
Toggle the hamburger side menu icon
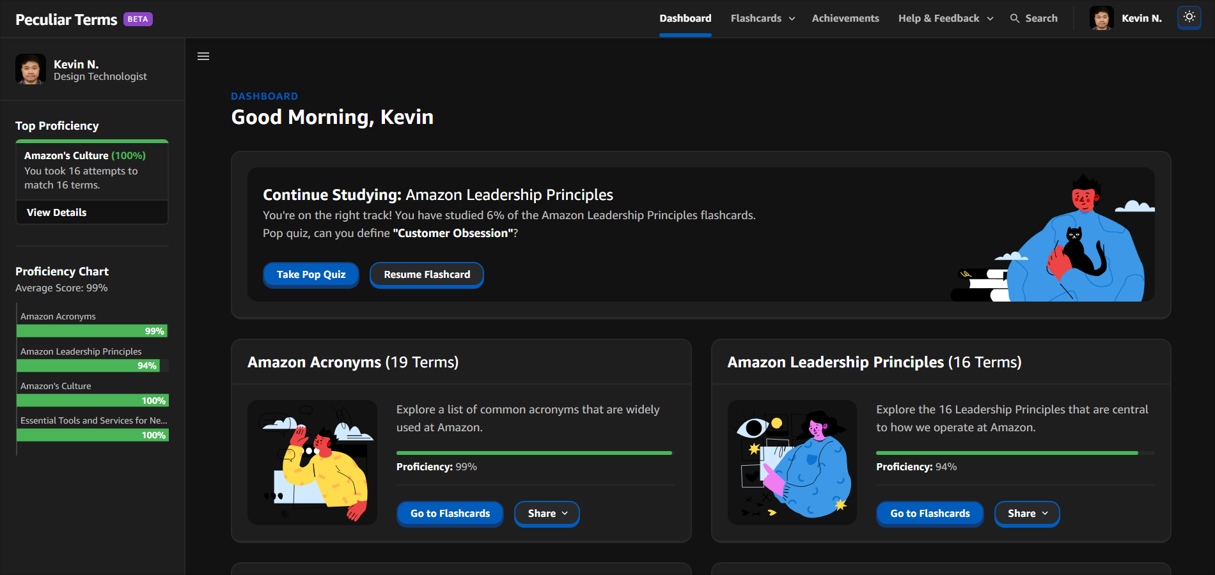point(203,56)
